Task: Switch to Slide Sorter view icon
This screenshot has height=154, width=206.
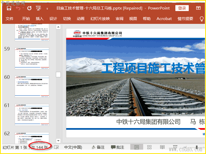Action: coord(149,147)
